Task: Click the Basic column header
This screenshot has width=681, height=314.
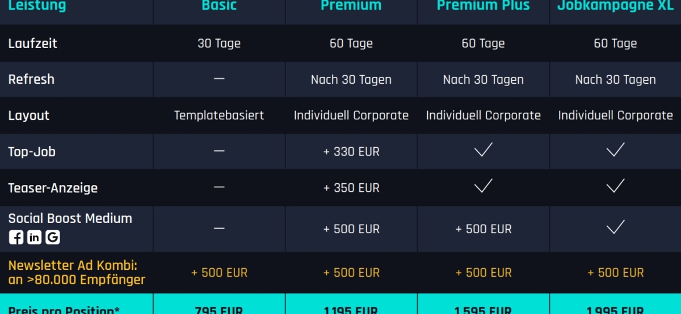Action: pos(219,6)
